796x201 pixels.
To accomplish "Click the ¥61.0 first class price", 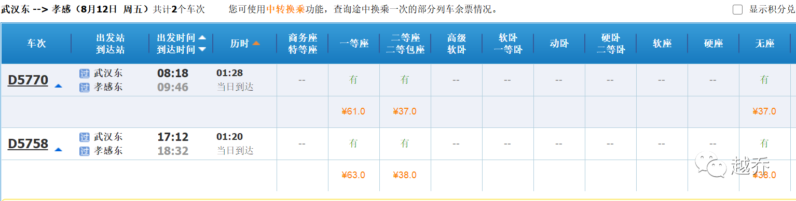I will [353, 111].
